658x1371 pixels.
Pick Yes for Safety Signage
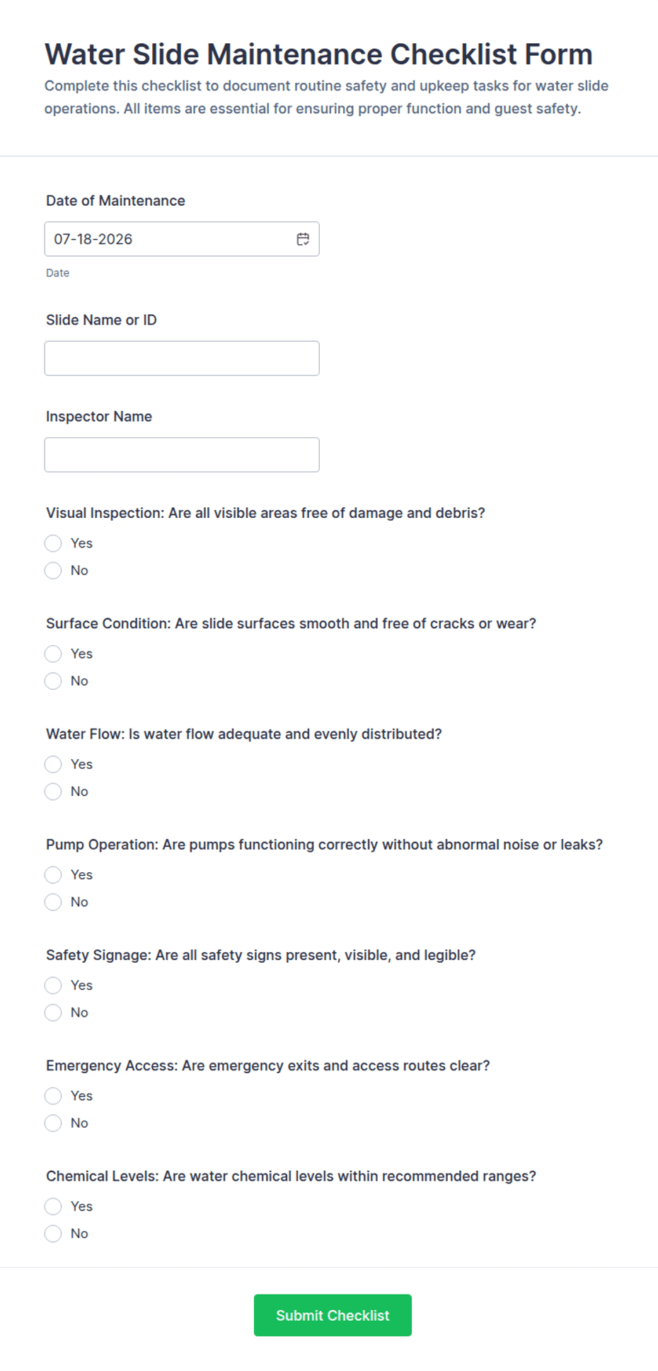pyautogui.click(x=53, y=985)
